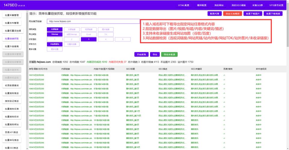
Task: Click 批量下载图片 button
Action: click(x=253, y=13)
